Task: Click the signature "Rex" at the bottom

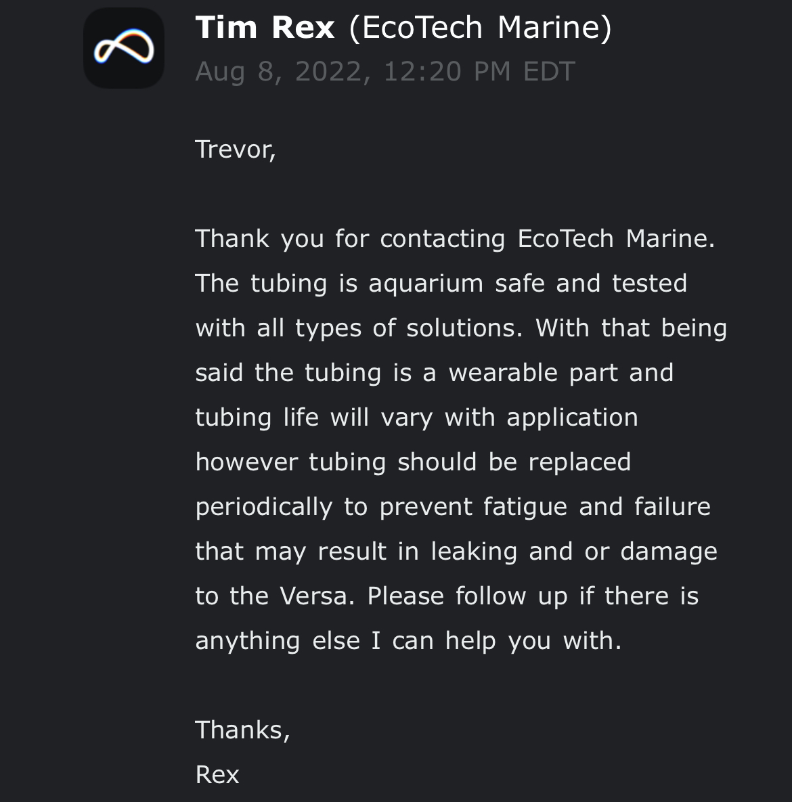Action: [x=217, y=775]
